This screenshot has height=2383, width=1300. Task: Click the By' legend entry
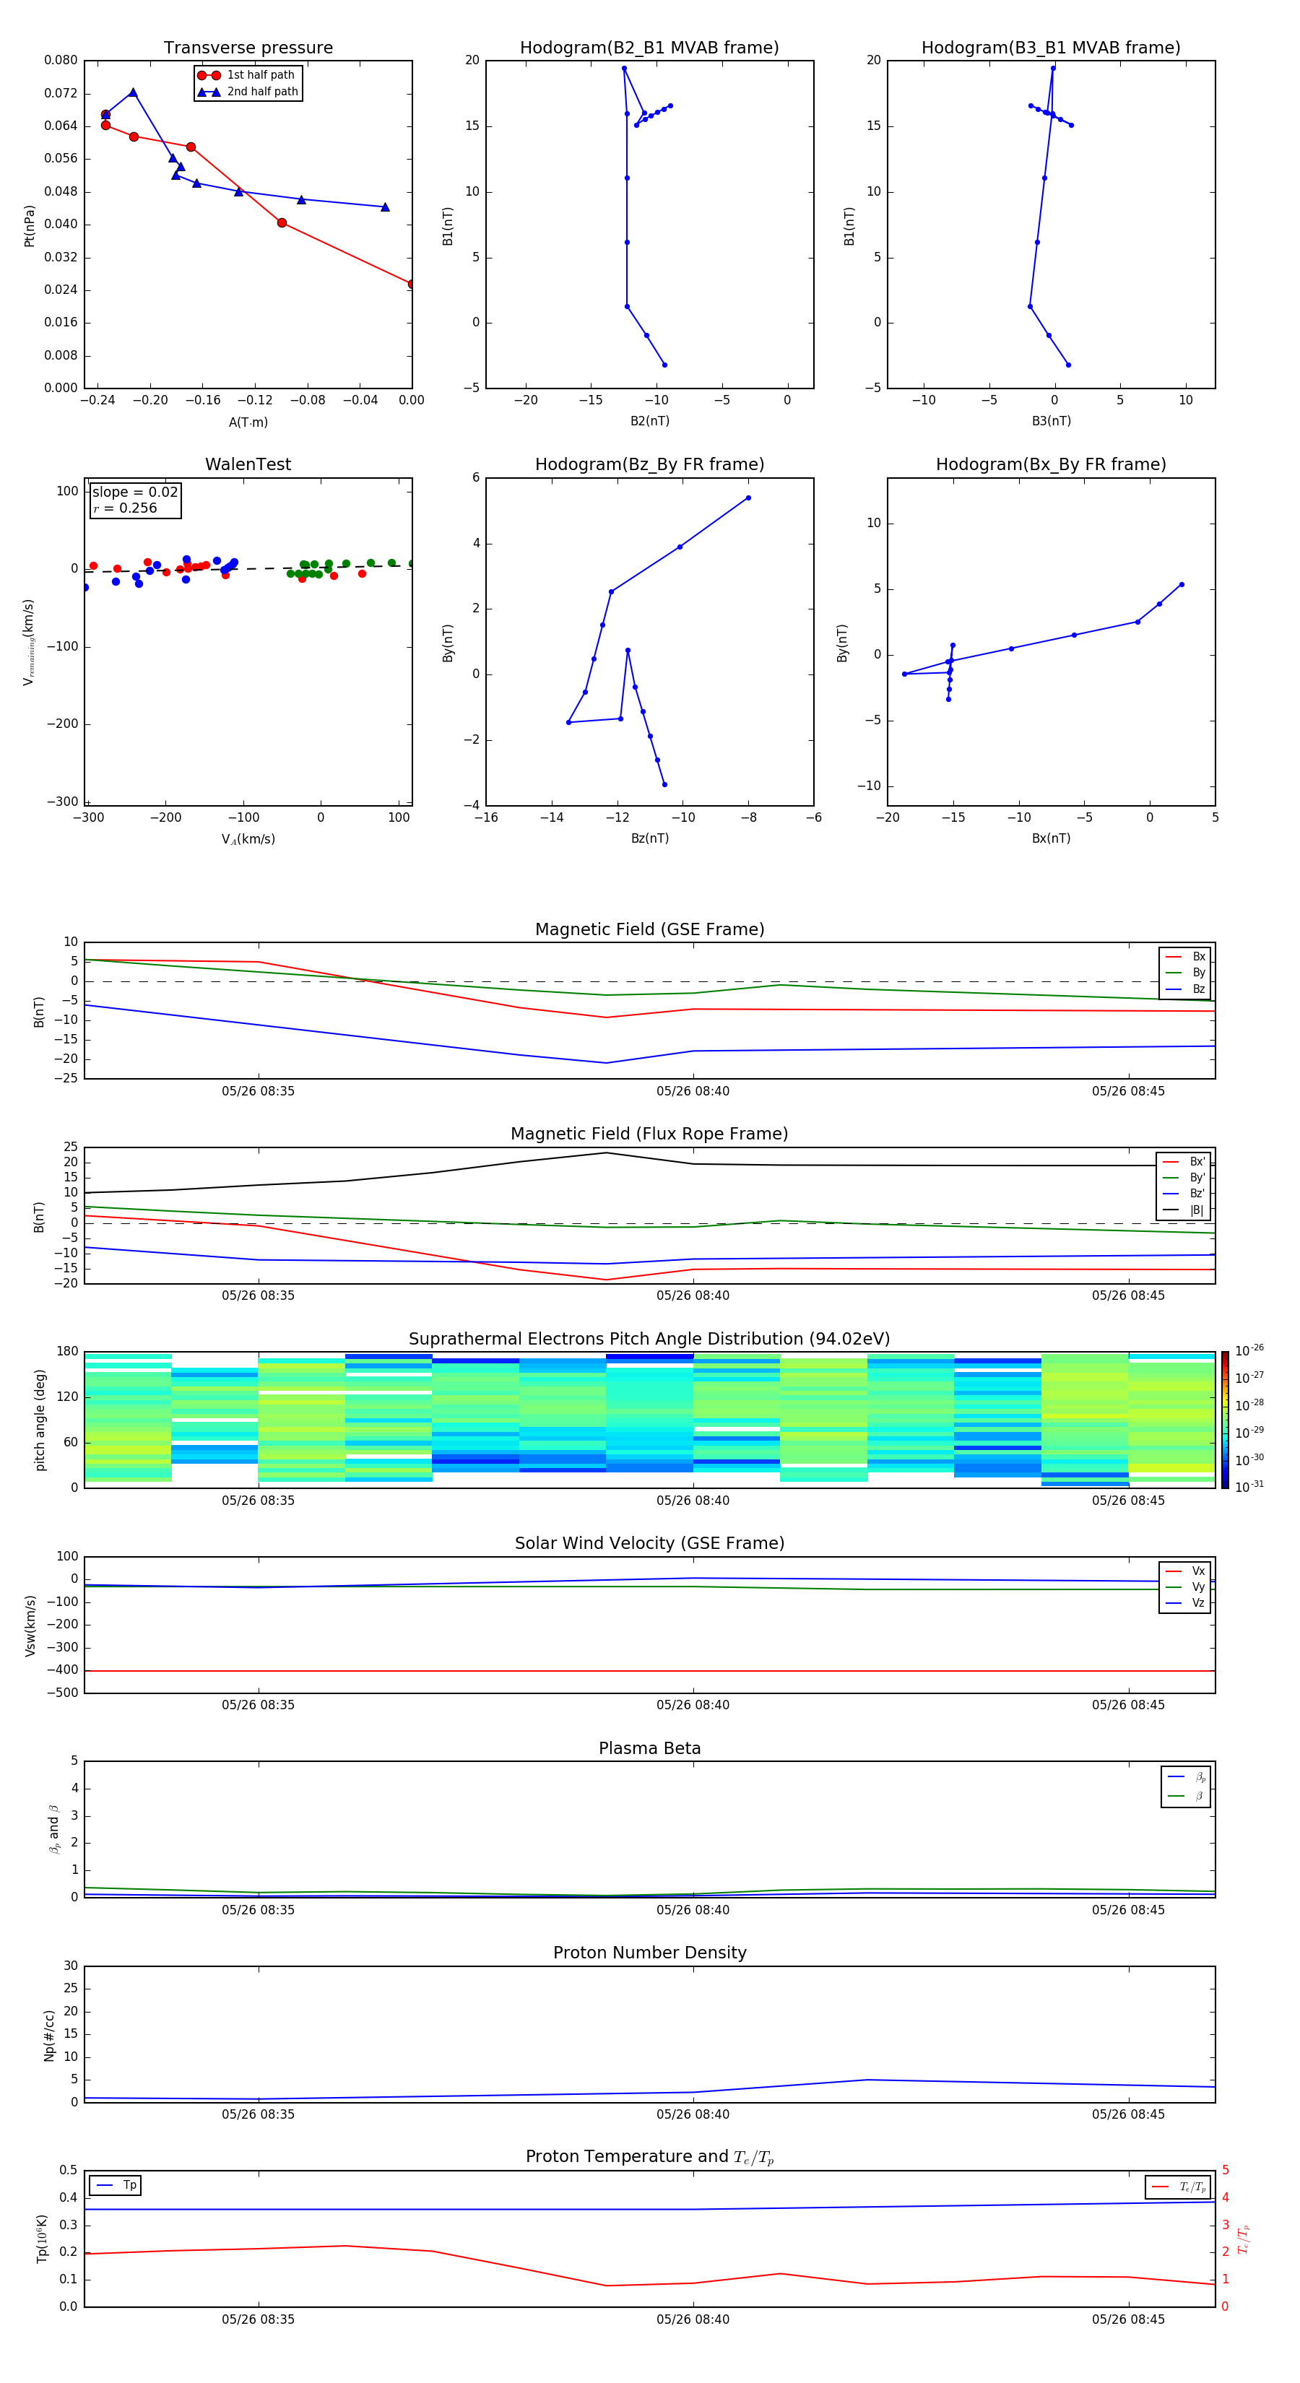(x=1184, y=1178)
